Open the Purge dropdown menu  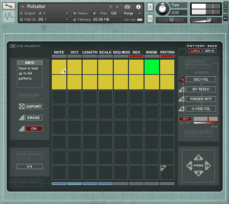pyautogui.click(x=133, y=13)
